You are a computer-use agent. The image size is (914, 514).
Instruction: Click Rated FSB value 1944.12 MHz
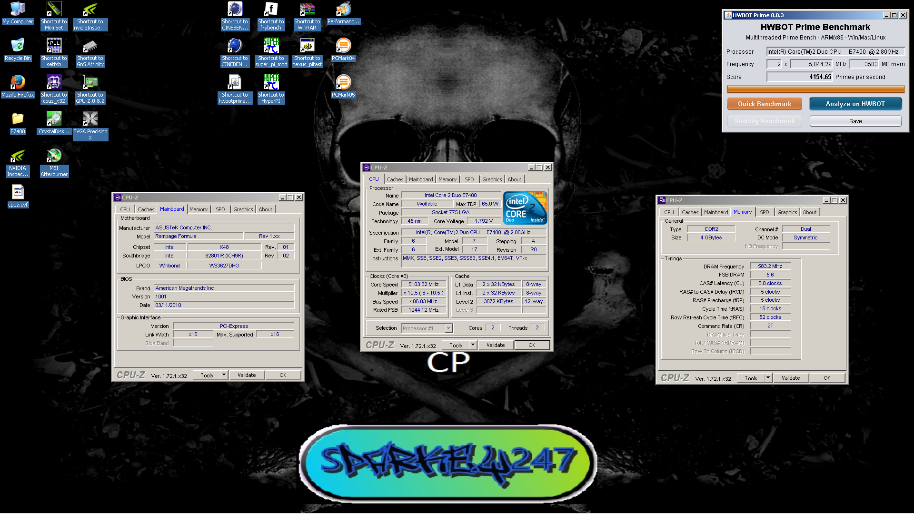(x=423, y=310)
